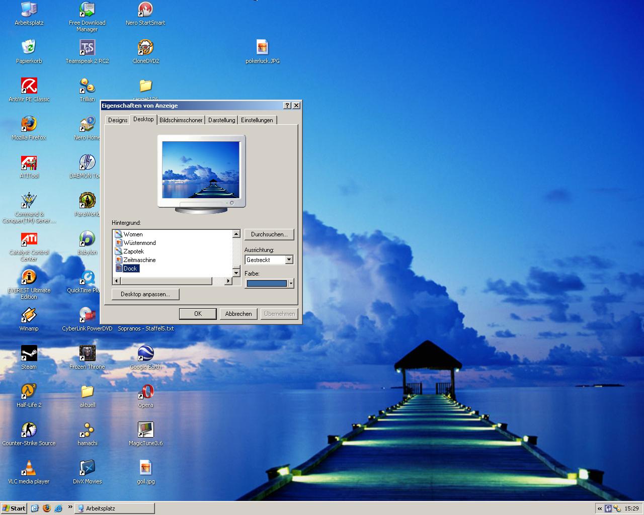Select the Counter-Strike Source icon
644x515 pixels.
click(x=29, y=430)
